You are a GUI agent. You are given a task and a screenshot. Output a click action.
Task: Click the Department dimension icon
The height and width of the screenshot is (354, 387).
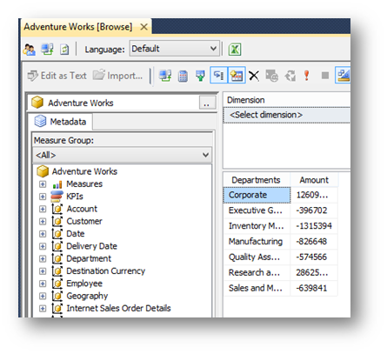pyautogui.click(x=57, y=258)
